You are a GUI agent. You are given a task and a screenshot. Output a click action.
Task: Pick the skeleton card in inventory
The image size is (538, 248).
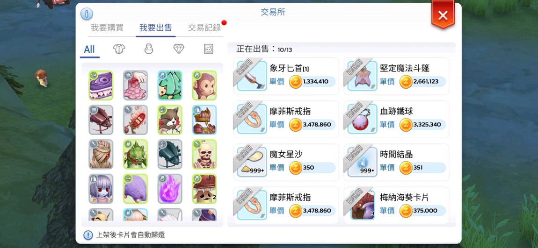(x=204, y=154)
